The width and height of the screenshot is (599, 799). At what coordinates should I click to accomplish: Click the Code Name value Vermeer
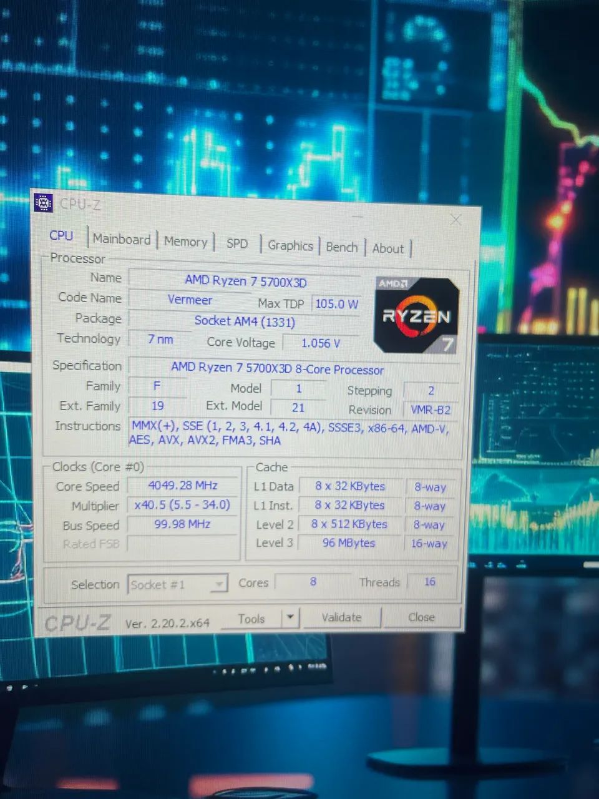190,300
